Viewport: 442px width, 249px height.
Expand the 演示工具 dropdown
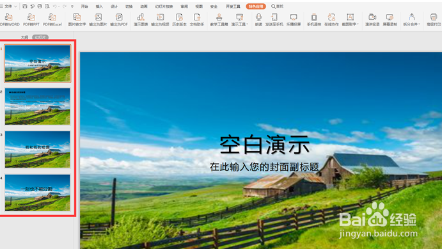pyautogui.click(x=248, y=24)
